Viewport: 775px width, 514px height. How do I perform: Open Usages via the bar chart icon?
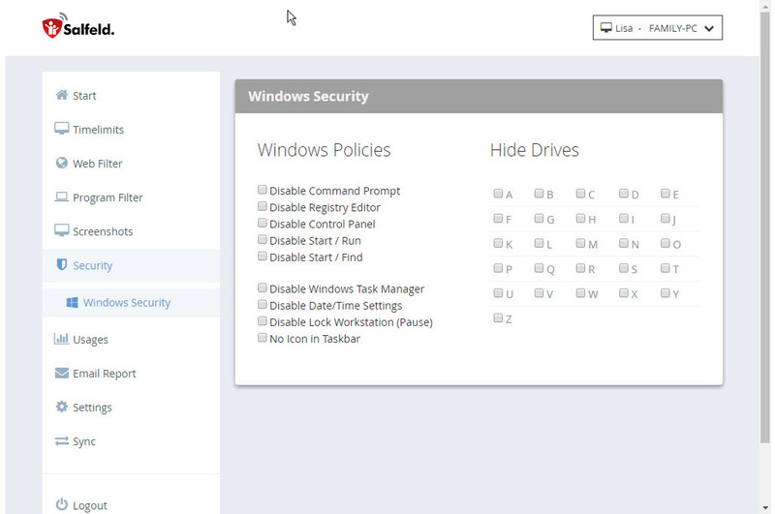[61, 338]
